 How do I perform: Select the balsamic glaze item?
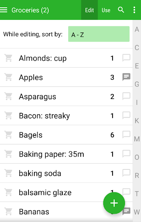tap(66, 192)
